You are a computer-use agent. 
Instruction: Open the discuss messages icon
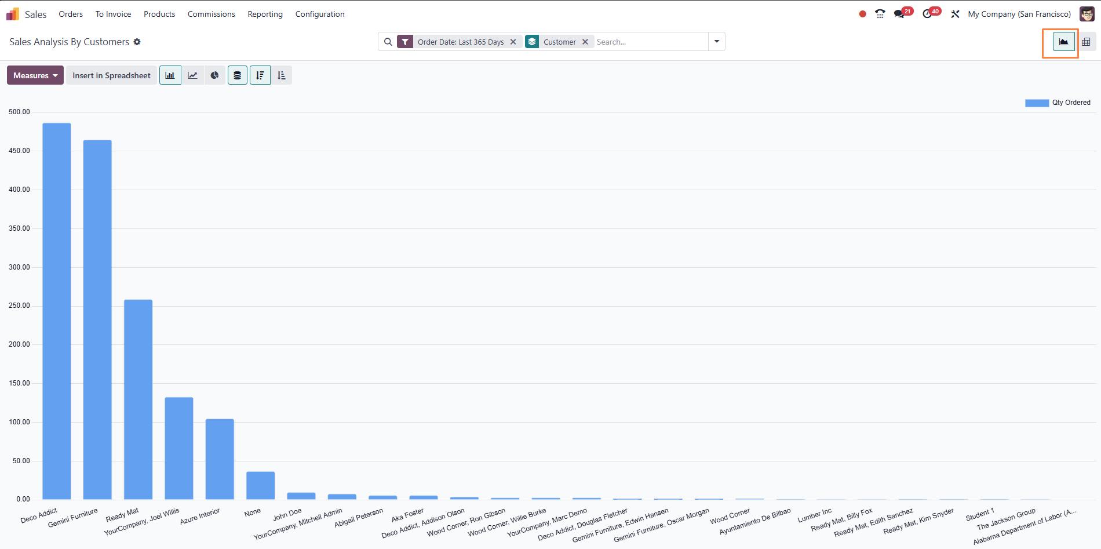(x=899, y=14)
